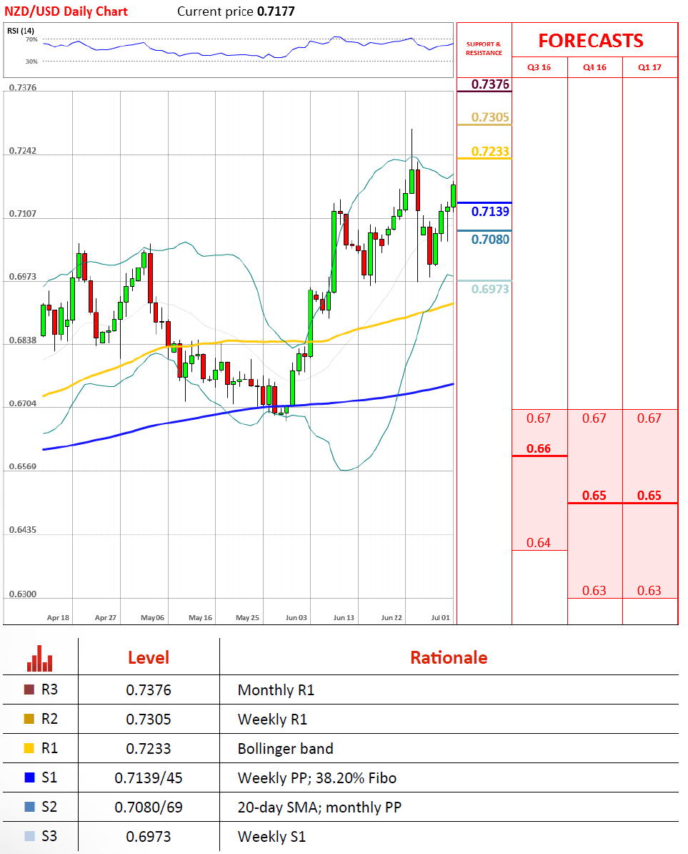Click the R2 row label
The height and width of the screenshot is (854, 688).
point(49,720)
